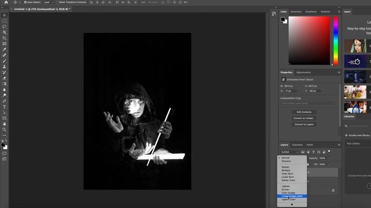Select the Frame tool

(x=4, y=44)
